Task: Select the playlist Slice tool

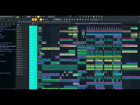Action: point(30,22)
